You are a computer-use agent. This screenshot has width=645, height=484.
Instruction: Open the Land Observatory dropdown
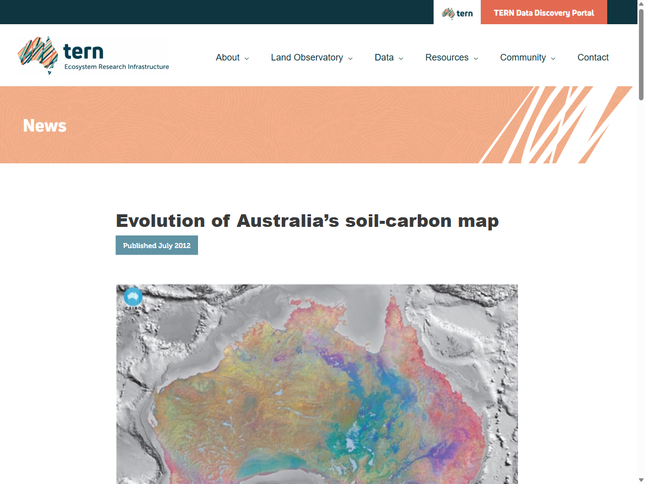tap(311, 57)
